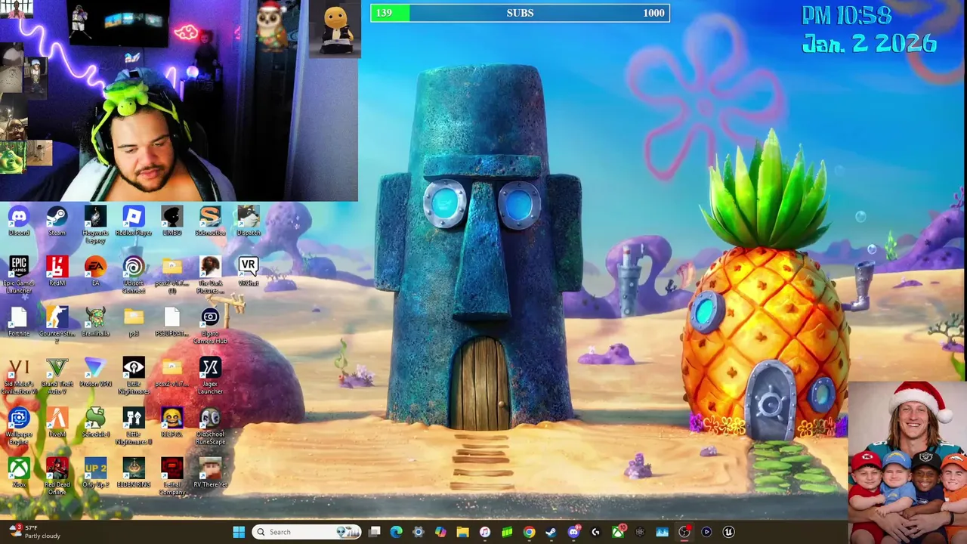Viewport: 967px width, 544px height.
Task: Select the PS3UPDAT file icon
Action: (171, 322)
